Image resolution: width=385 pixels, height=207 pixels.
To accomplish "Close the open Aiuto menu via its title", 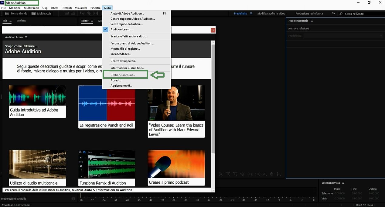I will point(107,8).
